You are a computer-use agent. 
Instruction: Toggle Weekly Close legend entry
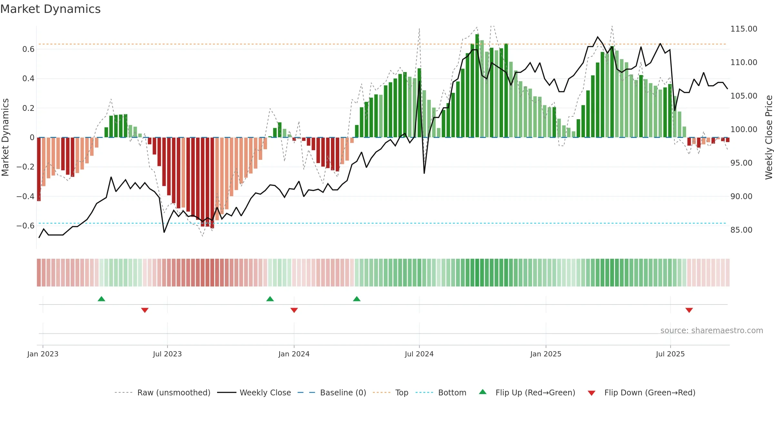tap(254, 392)
